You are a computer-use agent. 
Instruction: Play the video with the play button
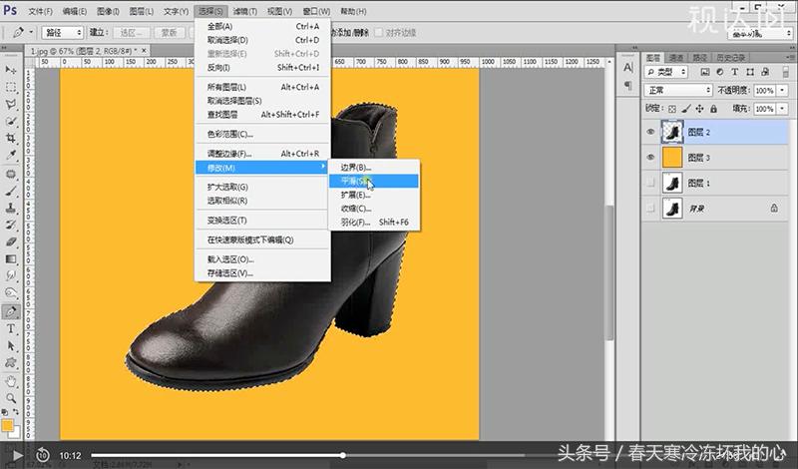click(x=17, y=455)
